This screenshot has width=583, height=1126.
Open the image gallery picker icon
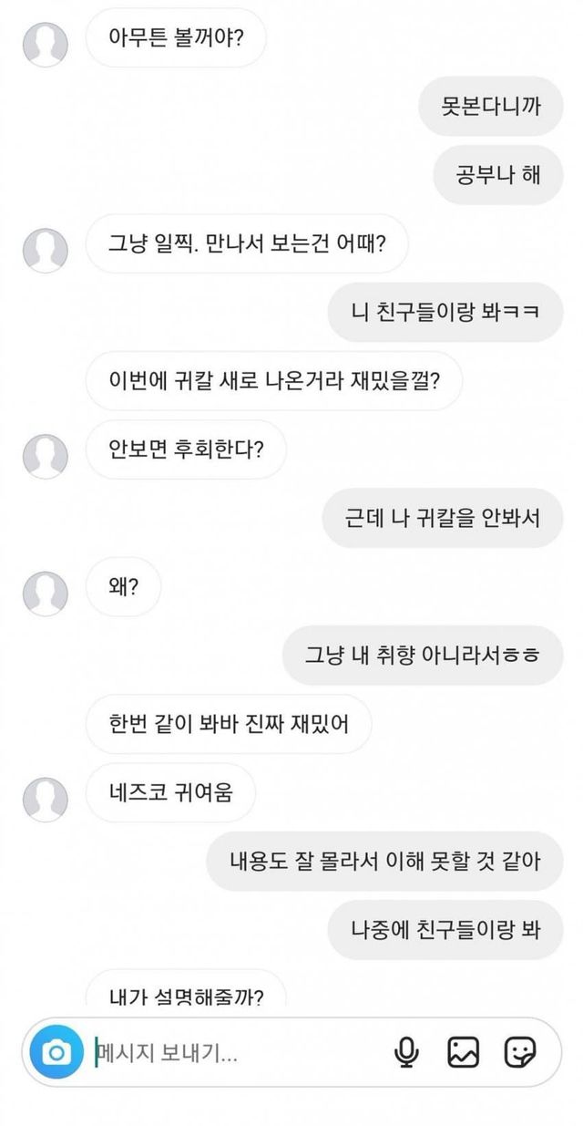coord(463,1052)
